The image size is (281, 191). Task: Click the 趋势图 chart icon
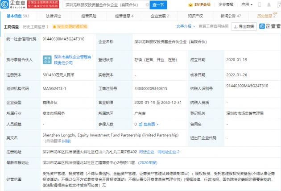click(140, 125)
